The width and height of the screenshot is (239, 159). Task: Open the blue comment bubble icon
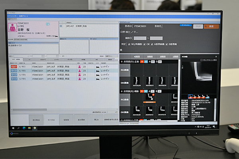[48, 24]
